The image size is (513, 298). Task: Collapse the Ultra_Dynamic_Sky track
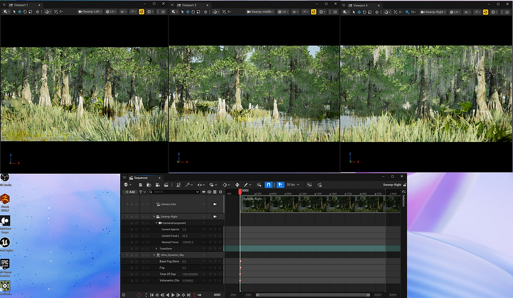tap(154, 255)
